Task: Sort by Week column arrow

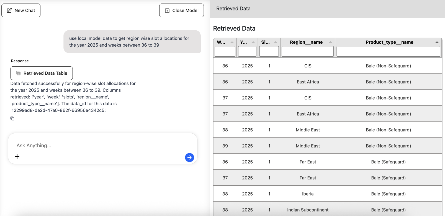Action: pos(232,42)
